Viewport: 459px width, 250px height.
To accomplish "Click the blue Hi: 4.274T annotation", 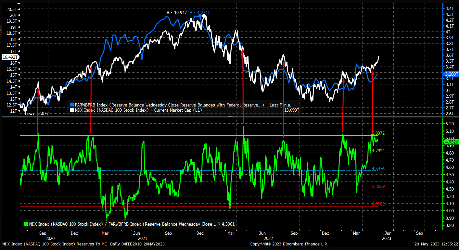I will (x=200, y=12).
